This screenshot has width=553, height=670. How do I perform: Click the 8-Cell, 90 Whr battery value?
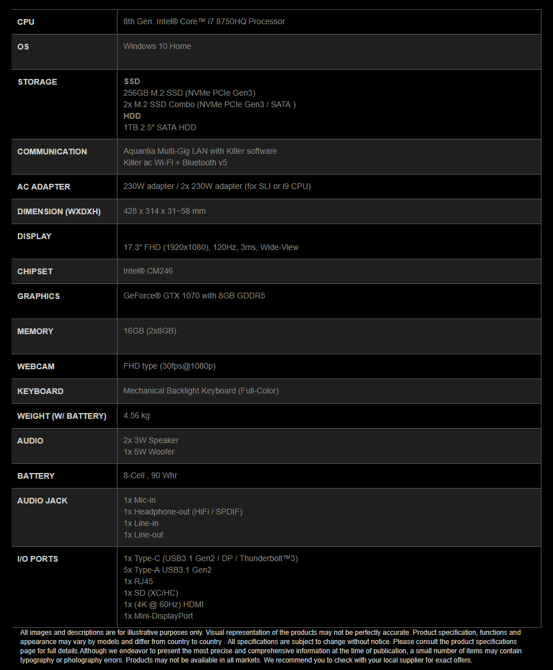click(x=150, y=475)
